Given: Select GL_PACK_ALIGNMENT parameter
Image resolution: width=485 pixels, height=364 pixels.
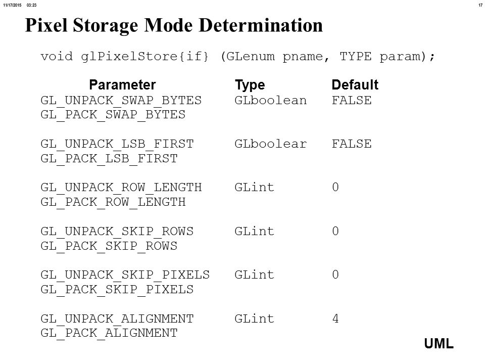Looking at the screenshot, I should pos(109,333).
